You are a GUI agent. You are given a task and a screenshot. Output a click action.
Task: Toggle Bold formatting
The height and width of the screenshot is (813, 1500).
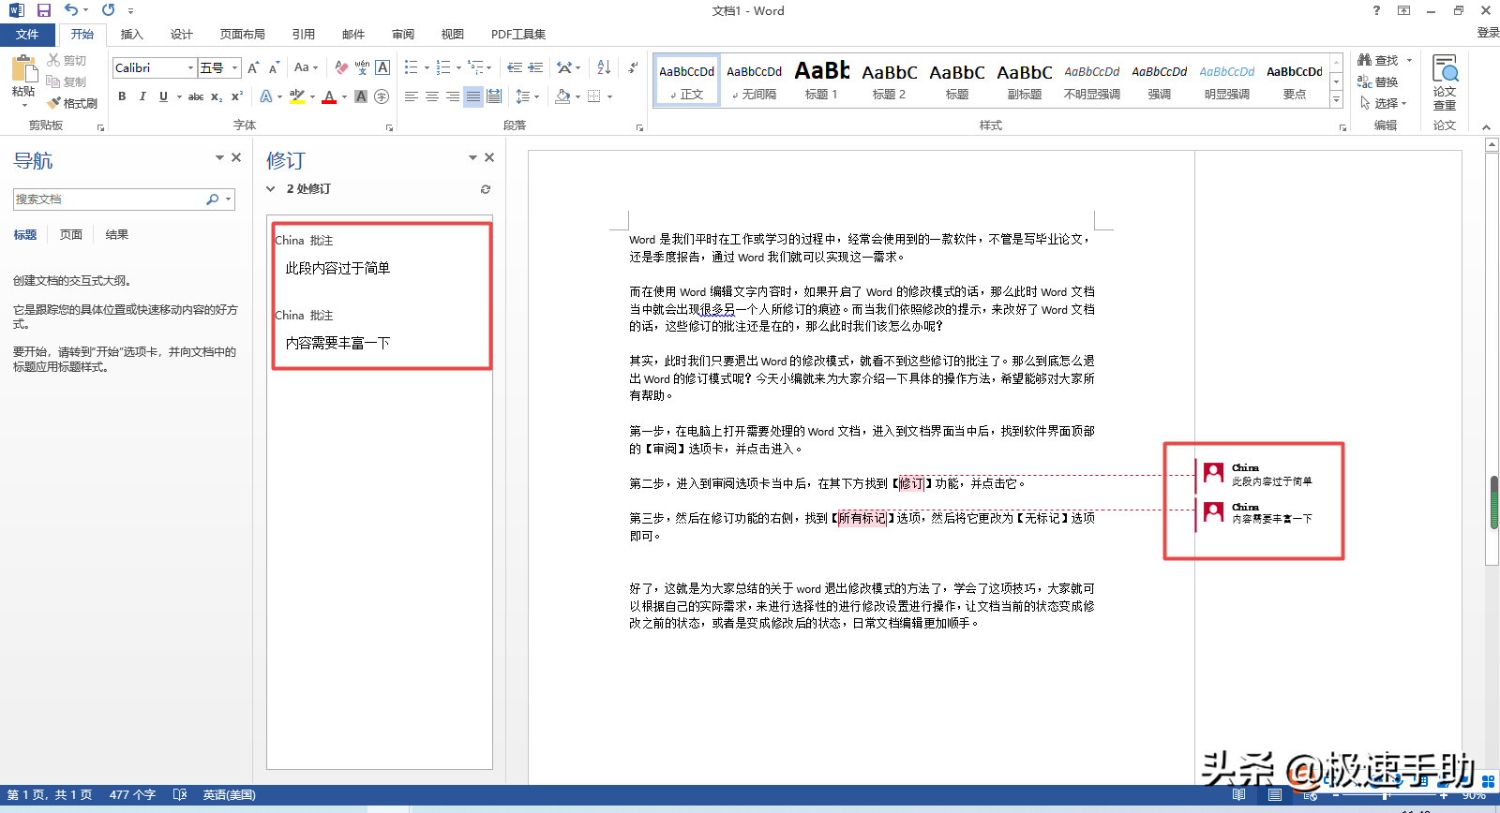tap(122, 96)
